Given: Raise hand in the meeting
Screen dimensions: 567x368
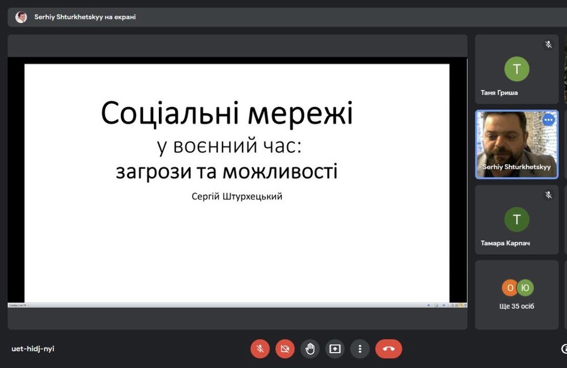Looking at the screenshot, I should (x=310, y=349).
